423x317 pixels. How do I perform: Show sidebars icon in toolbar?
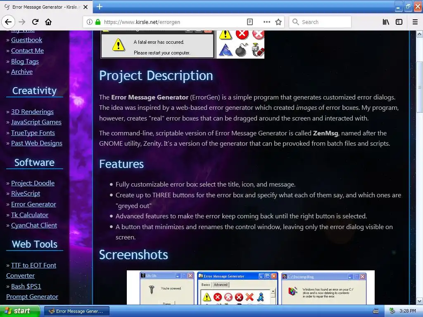tap(399, 22)
